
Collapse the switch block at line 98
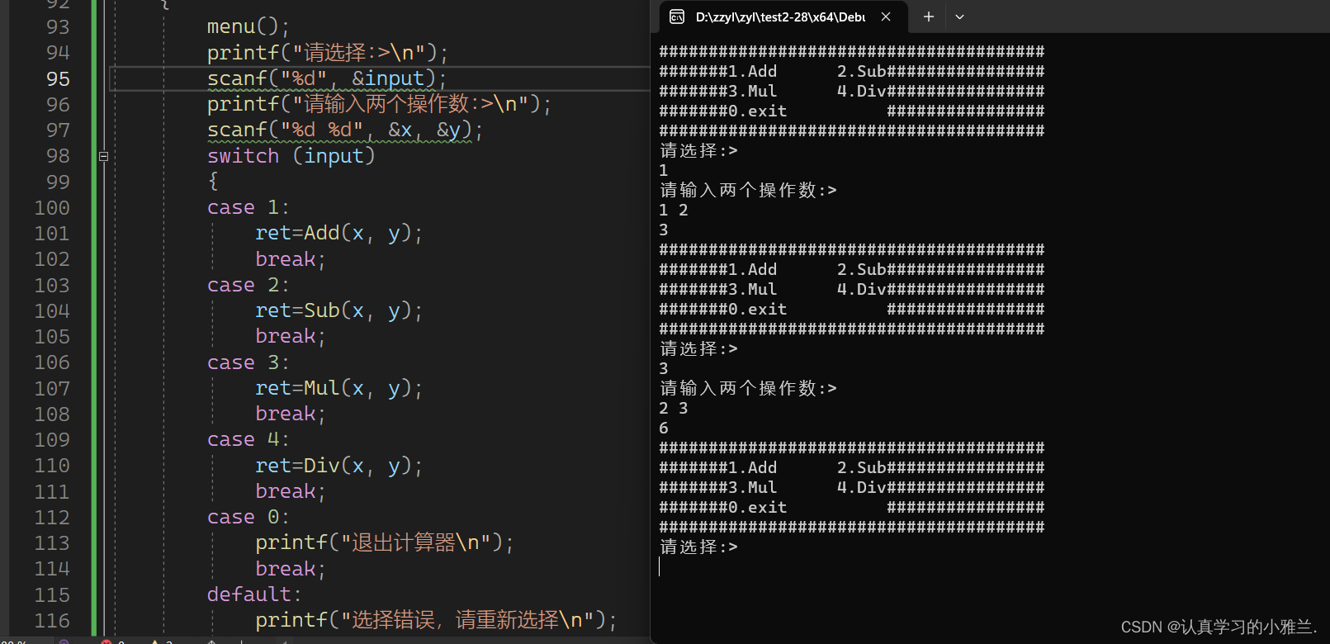pos(103,156)
